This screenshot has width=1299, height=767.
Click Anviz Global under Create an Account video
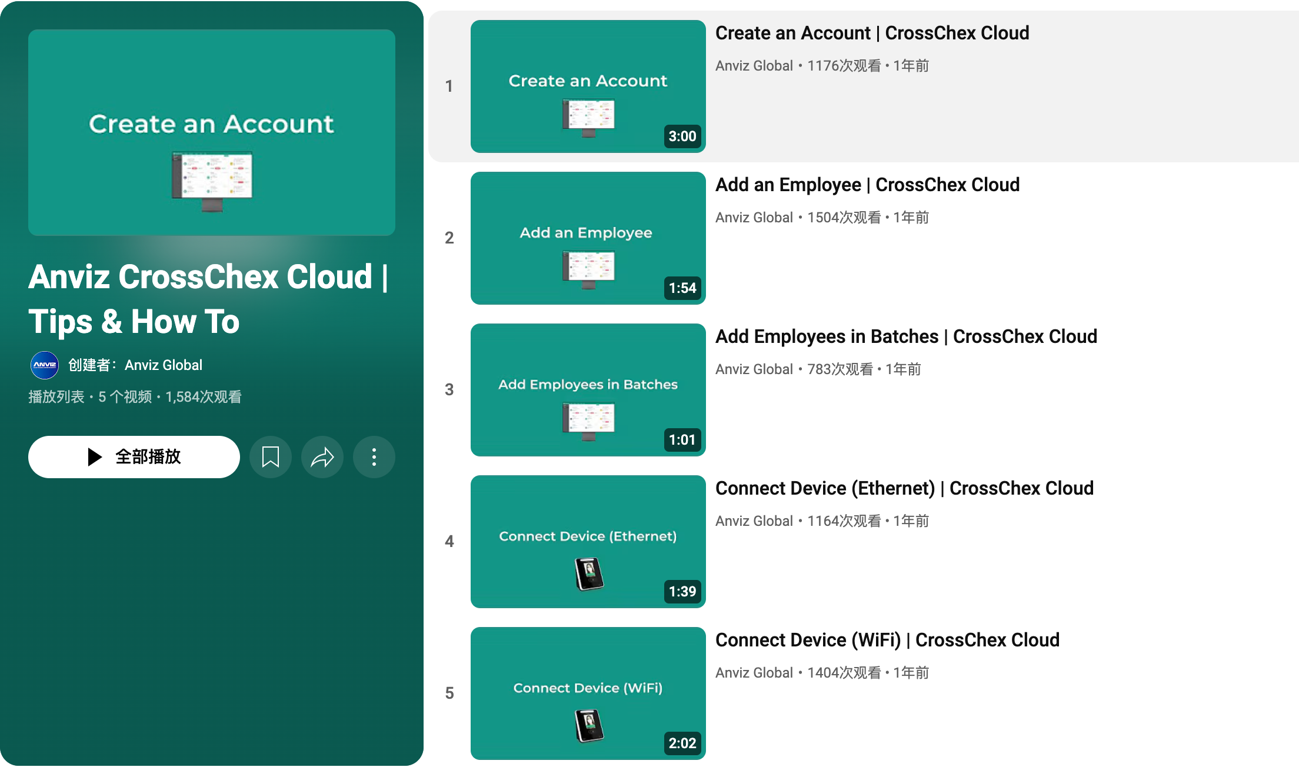point(754,66)
